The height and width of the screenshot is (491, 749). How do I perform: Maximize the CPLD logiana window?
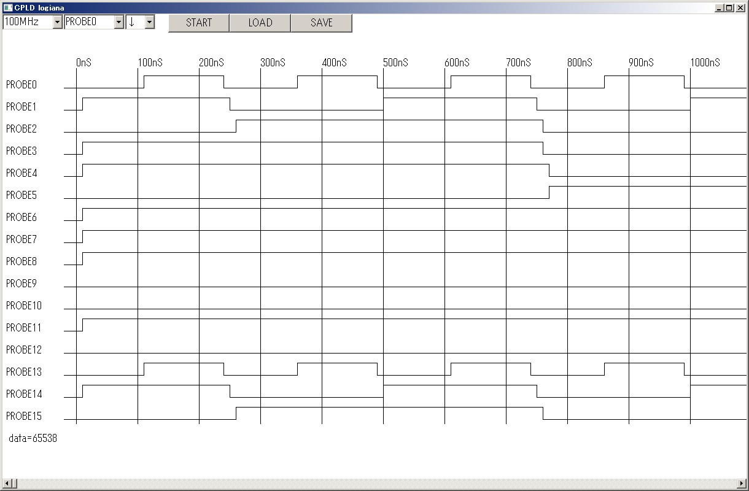729,8
